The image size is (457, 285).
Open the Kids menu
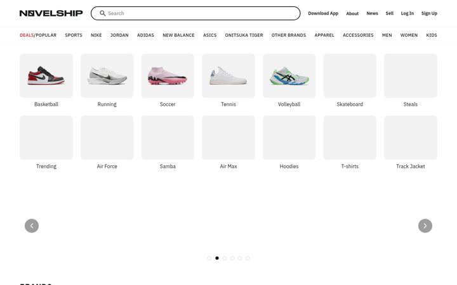click(432, 35)
